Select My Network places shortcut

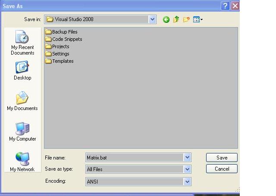pyautogui.click(x=22, y=162)
